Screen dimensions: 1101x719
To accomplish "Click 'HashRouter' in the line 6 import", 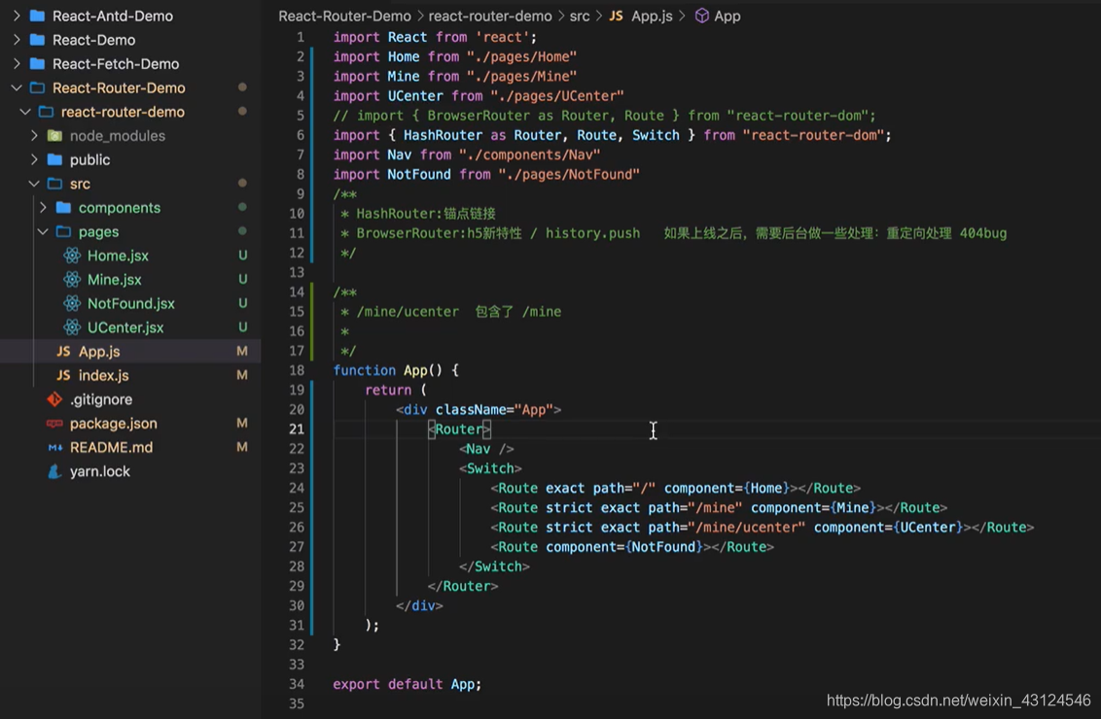I will coord(443,135).
